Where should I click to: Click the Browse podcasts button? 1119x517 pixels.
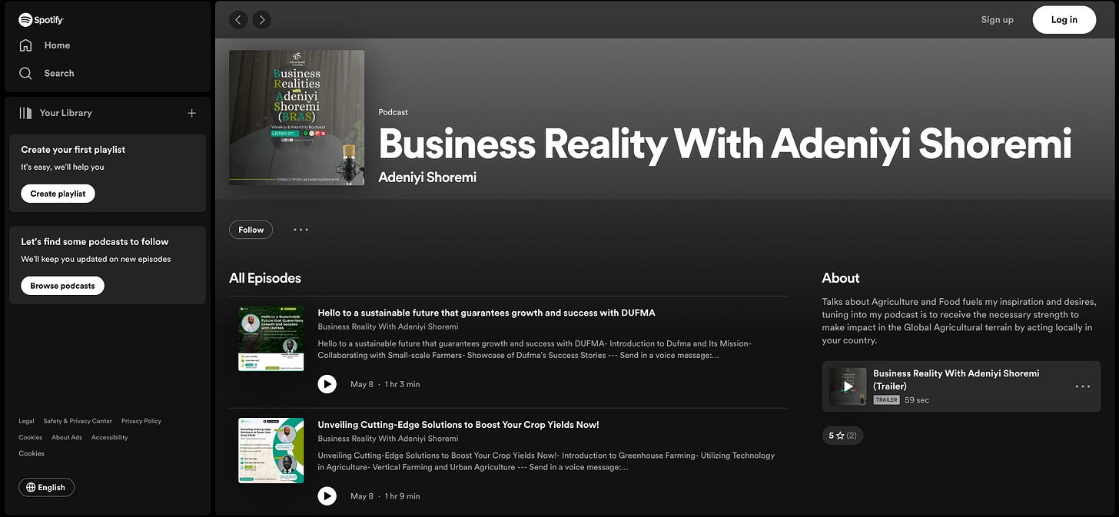[62, 286]
